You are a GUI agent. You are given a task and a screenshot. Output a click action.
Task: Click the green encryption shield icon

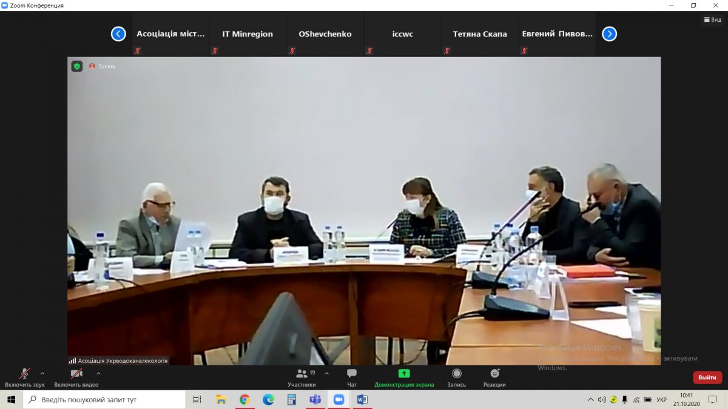point(77,66)
